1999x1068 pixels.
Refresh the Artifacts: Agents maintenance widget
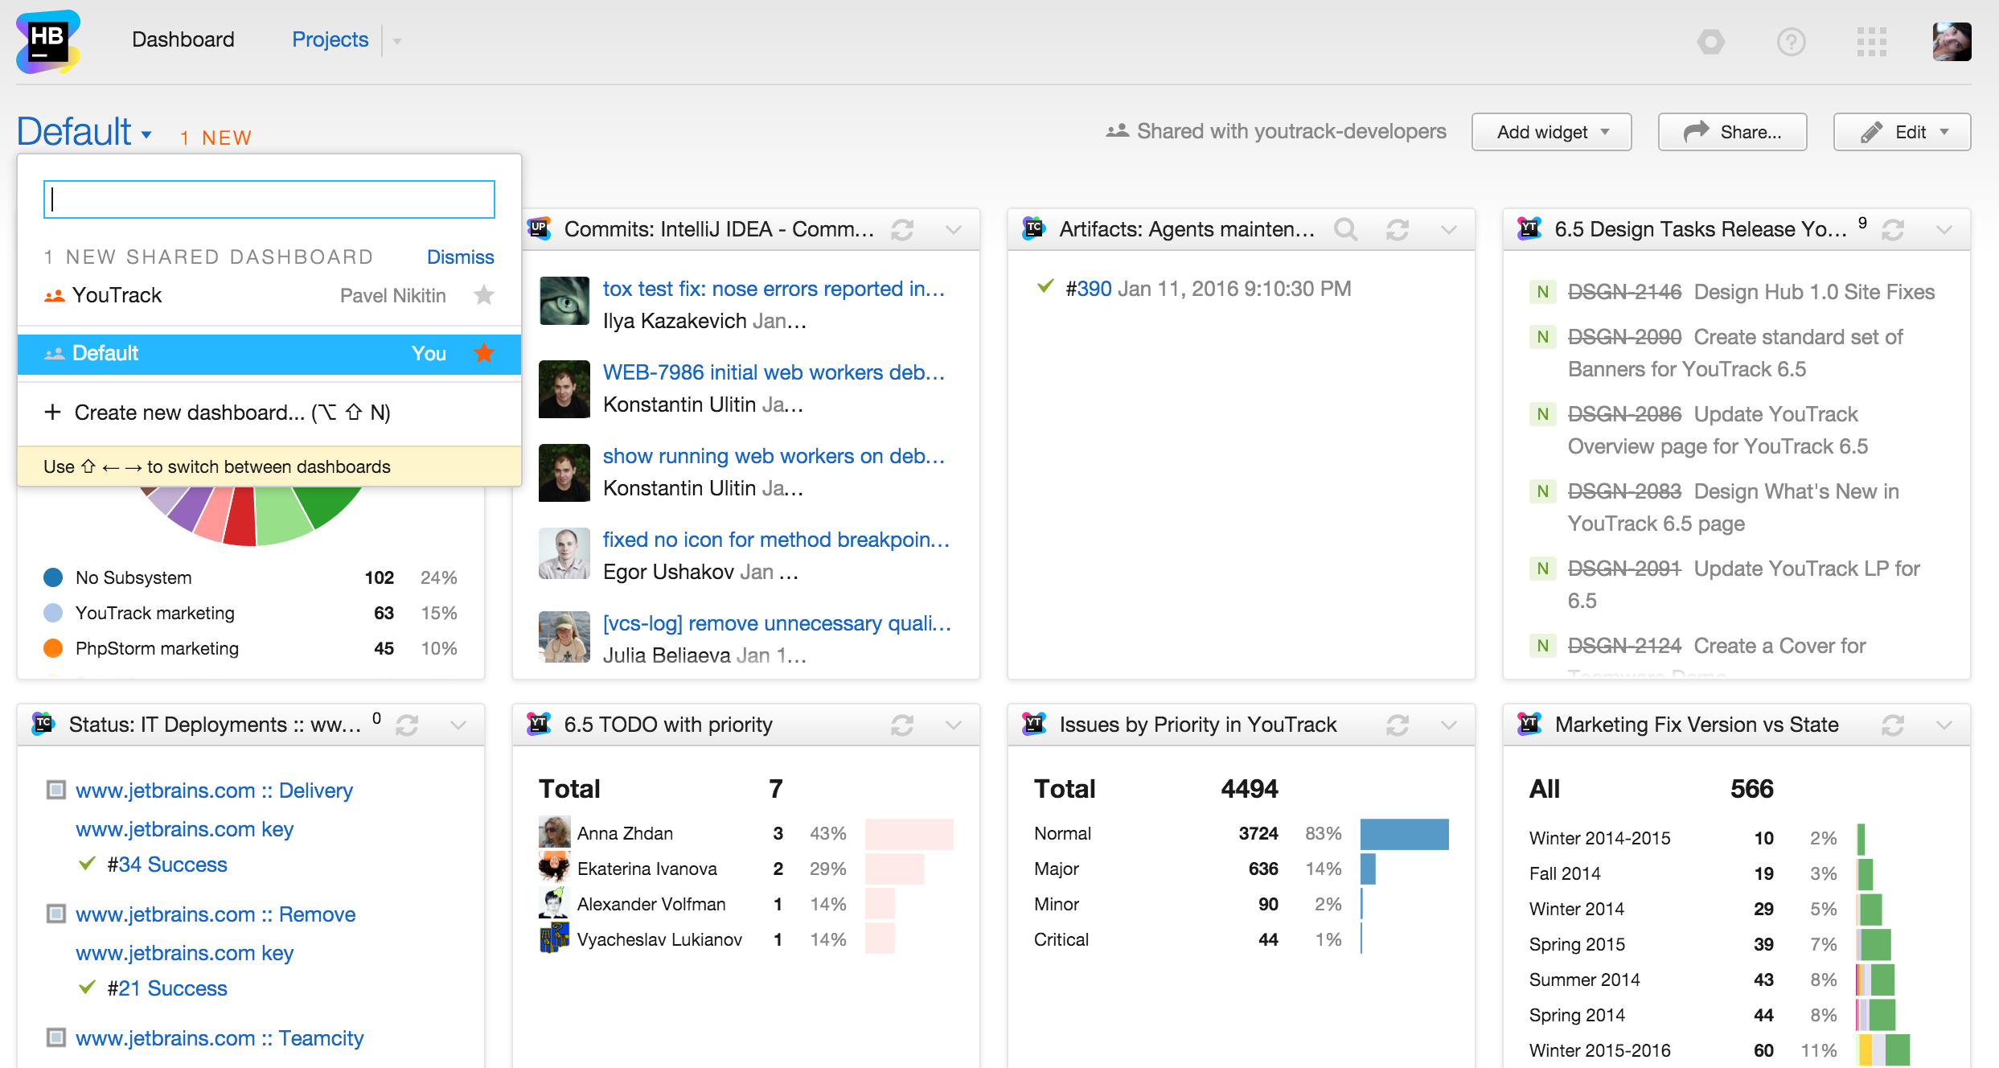pos(1398,230)
